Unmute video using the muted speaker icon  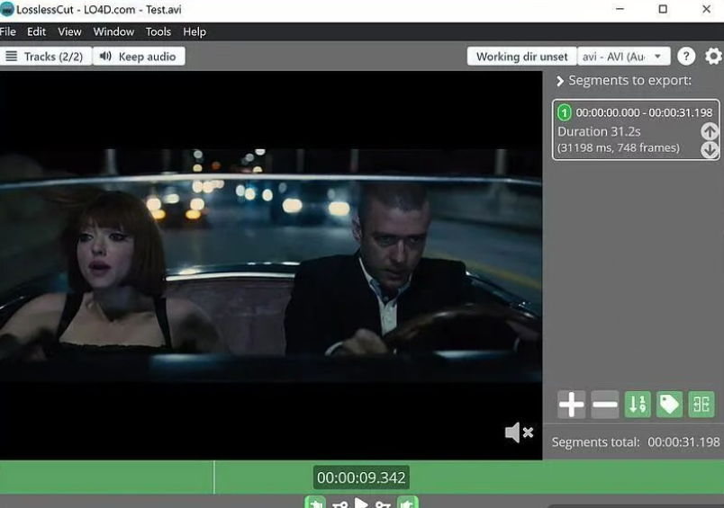click(x=519, y=433)
